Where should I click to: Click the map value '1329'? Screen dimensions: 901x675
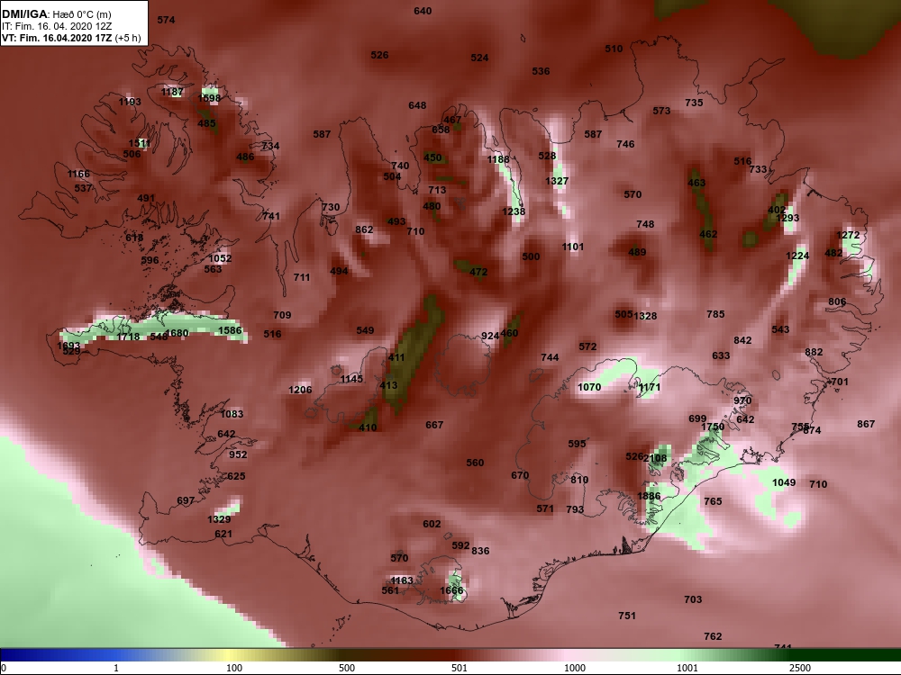click(x=219, y=519)
